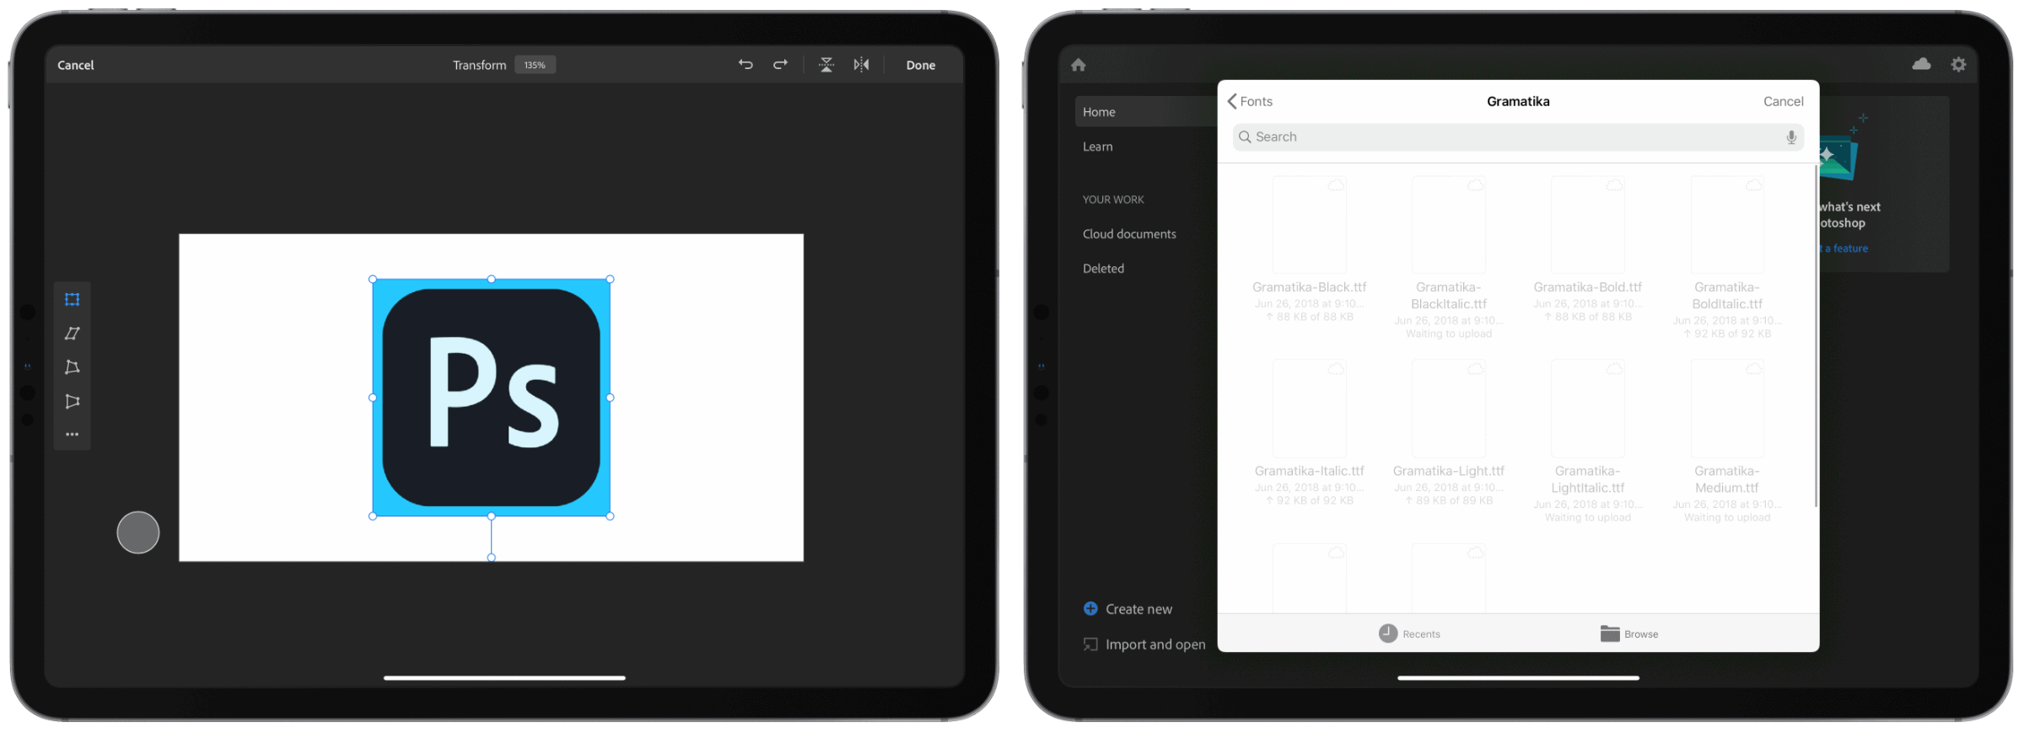This screenshot has width=2024, height=732.
Task: Select Gramatika-LightItalic.ttf file
Action: (1587, 441)
